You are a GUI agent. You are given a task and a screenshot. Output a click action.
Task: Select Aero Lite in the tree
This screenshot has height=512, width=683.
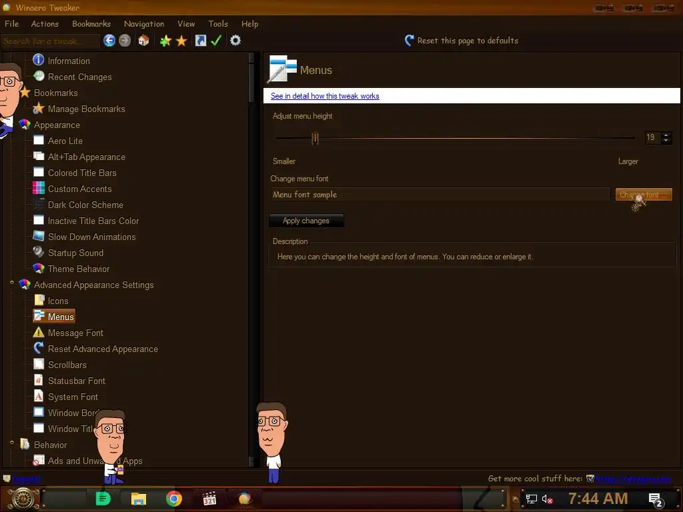coord(65,141)
